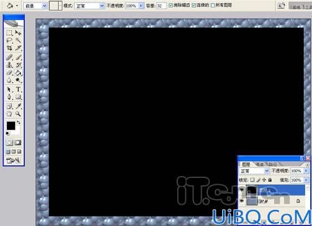Open the file browser icon in options bar
The width and height of the screenshot is (312, 226).
(x=281, y=6)
